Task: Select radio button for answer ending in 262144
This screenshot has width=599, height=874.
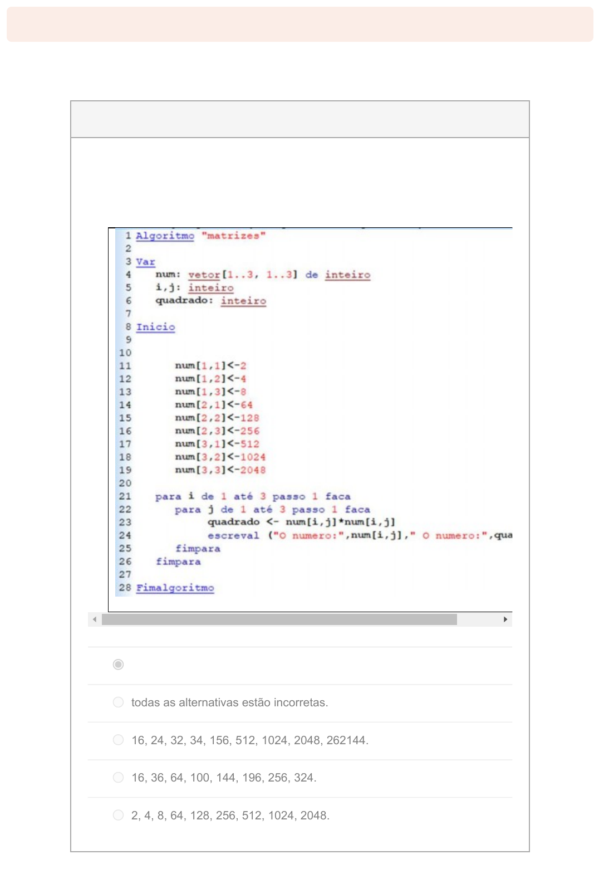Action: click(118, 740)
